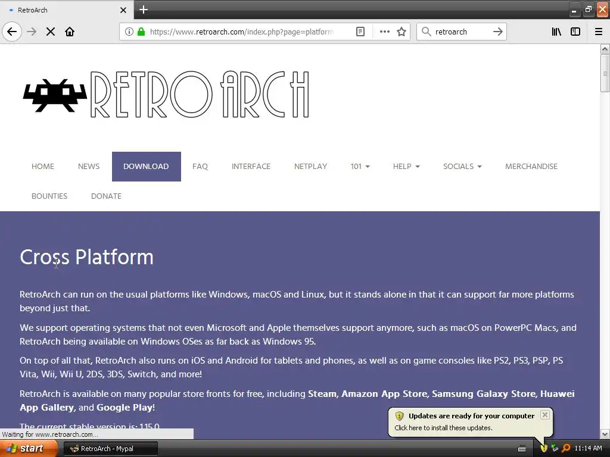The width and height of the screenshot is (610, 457).
Task: Toggle reader view in address bar
Action: pos(360,32)
